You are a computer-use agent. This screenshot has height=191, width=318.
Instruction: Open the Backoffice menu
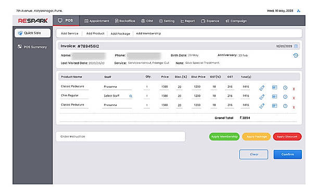pos(125,21)
